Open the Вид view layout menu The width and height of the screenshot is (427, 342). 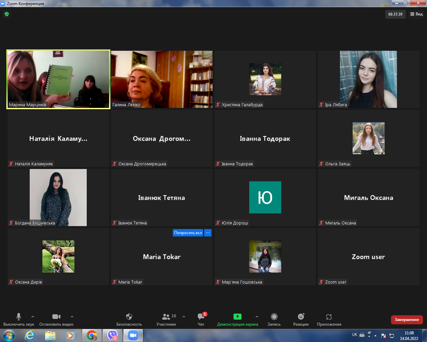pos(416,14)
